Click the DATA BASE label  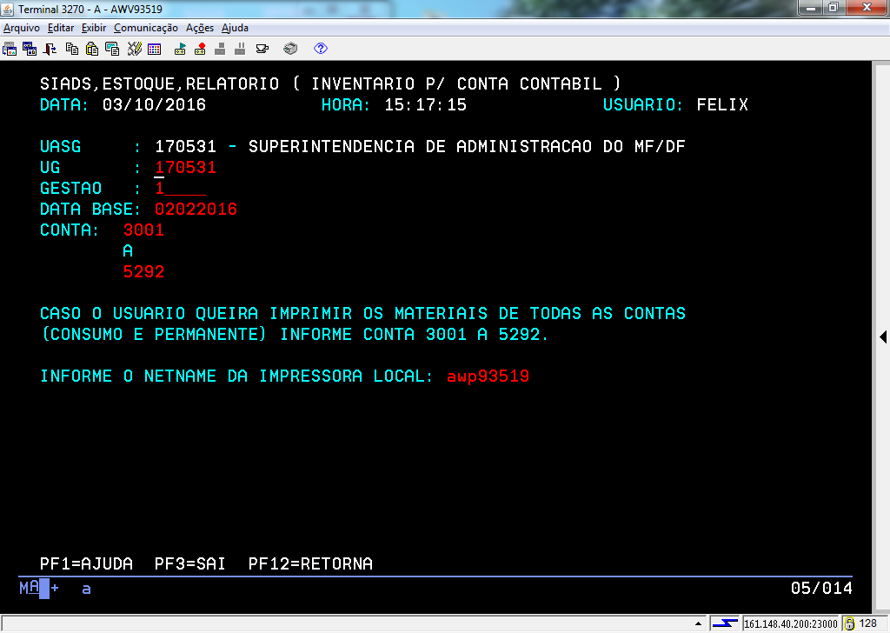tap(90, 209)
